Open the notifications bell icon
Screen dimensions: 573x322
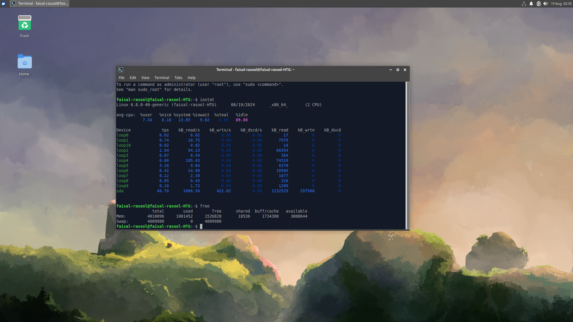531,4
